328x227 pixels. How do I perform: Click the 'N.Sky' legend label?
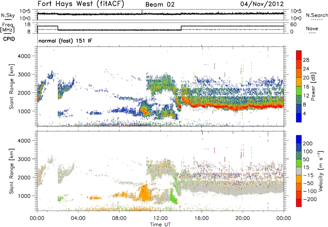pyautogui.click(x=8, y=15)
